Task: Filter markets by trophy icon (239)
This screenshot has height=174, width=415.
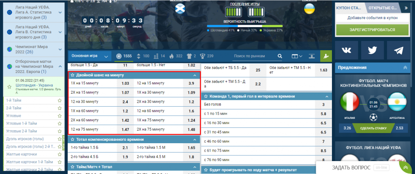Action: (x=203, y=56)
